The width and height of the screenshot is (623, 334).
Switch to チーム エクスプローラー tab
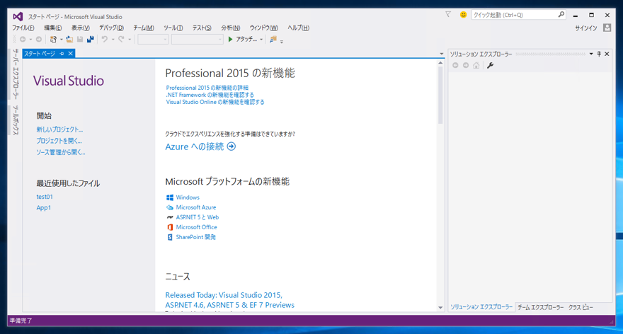coord(540,307)
